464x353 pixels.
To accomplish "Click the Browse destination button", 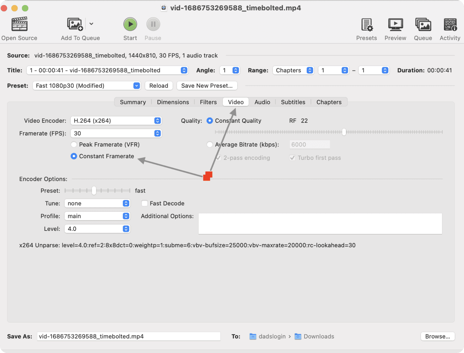I will point(438,336).
